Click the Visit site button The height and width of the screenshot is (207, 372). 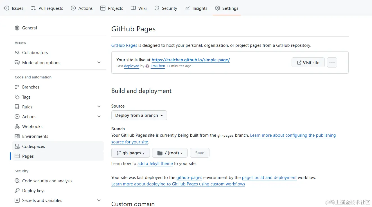pos(308,62)
